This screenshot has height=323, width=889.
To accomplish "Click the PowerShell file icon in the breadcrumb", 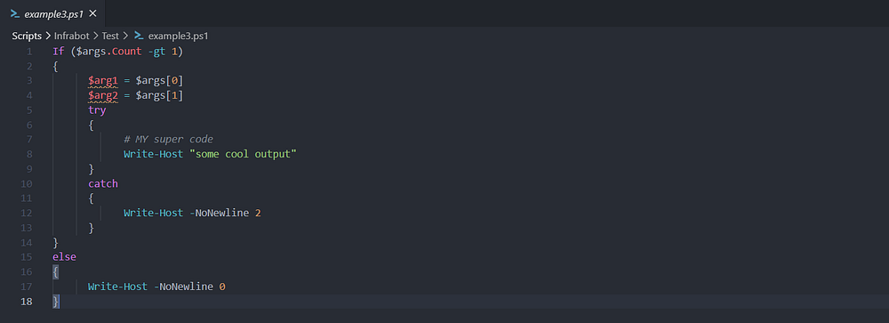I will click(x=139, y=36).
